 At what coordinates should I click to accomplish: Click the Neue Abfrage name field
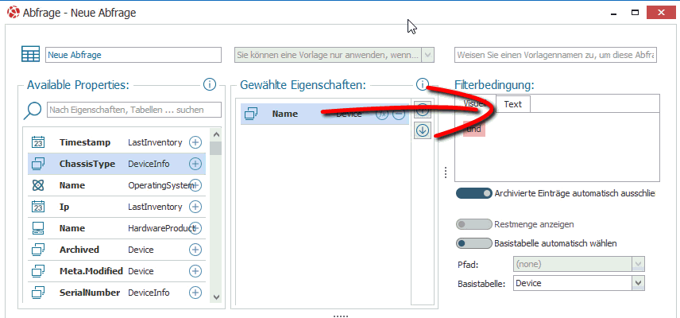tap(133, 54)
